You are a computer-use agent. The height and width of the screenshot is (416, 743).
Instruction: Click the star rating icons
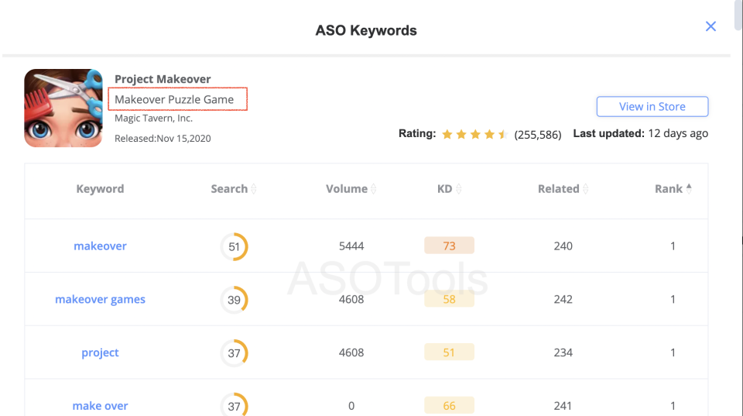pyautogui.click(x=474, y=134)
